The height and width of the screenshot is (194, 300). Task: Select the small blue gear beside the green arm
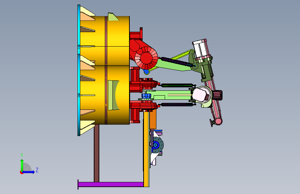pos(146,96)
